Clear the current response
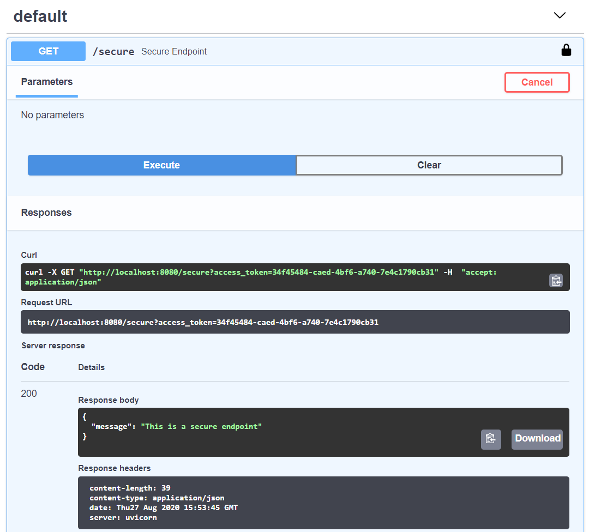The image size is (589, 532). (x=429, y=165)
